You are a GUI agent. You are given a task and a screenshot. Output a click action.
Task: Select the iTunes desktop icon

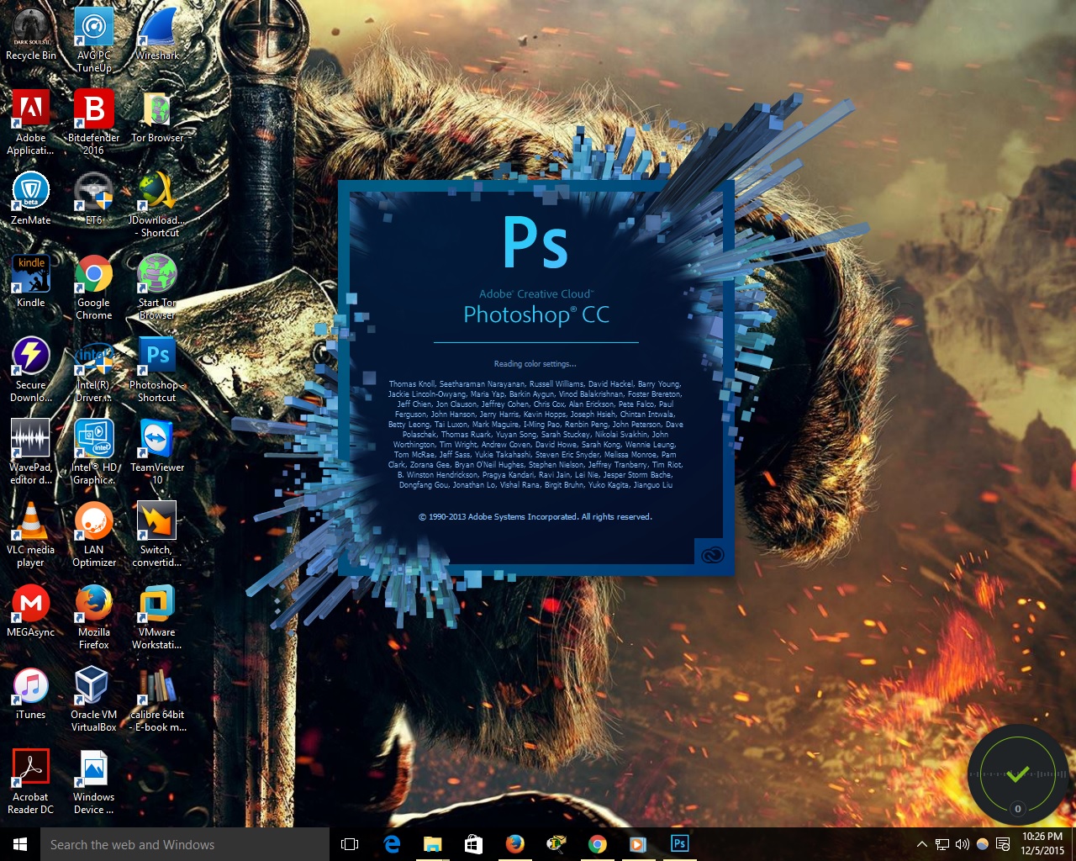[31, 694]
